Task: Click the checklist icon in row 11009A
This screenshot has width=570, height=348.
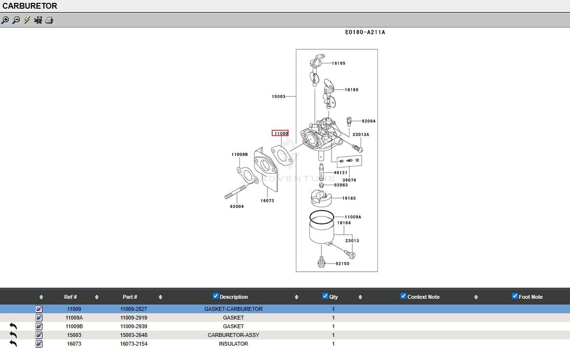Action: coord(39,318)
